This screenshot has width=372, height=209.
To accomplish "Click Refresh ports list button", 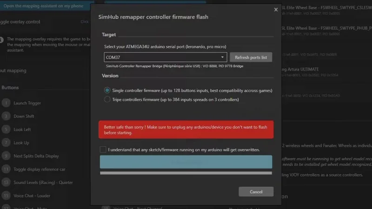I will 251,57.
